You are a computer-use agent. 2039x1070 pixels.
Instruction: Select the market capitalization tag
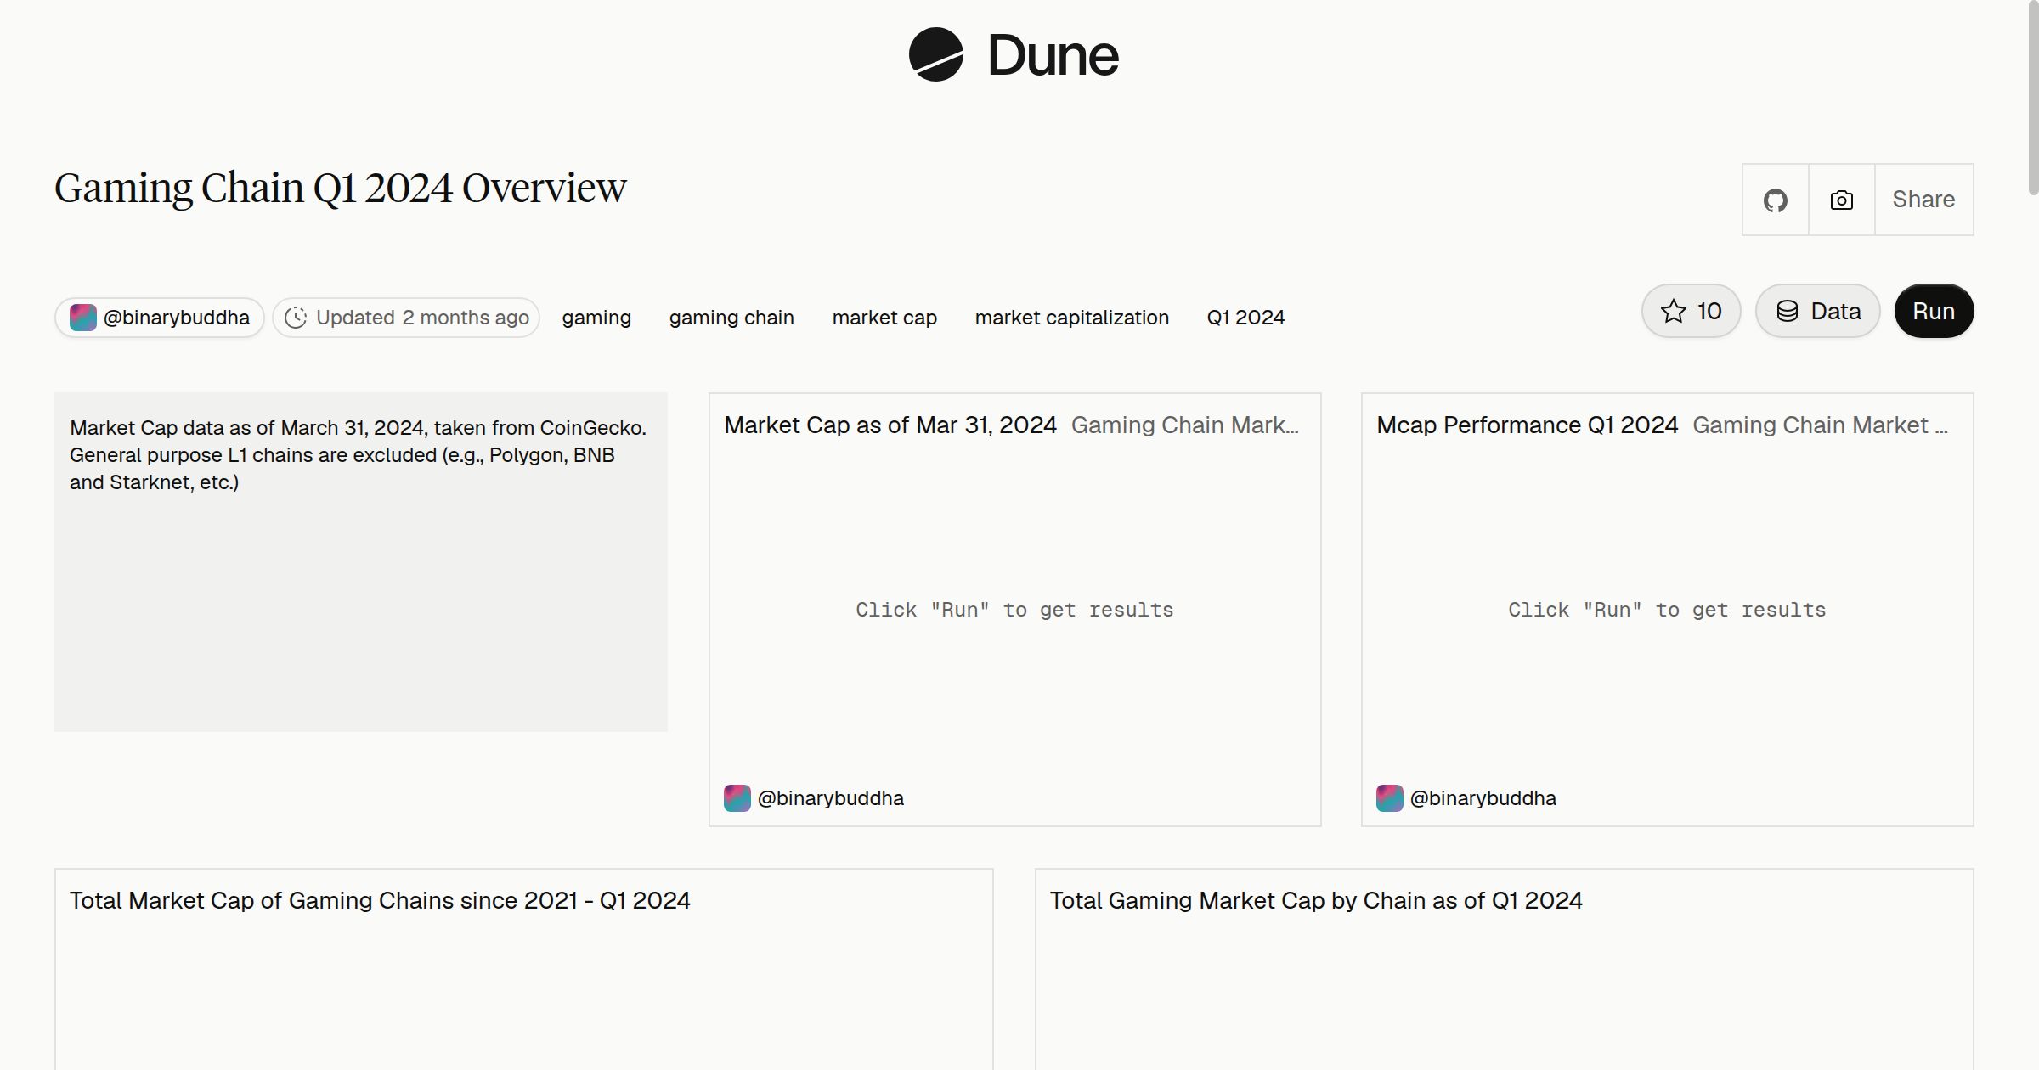pyautogui.click(x=1072, y=318)
